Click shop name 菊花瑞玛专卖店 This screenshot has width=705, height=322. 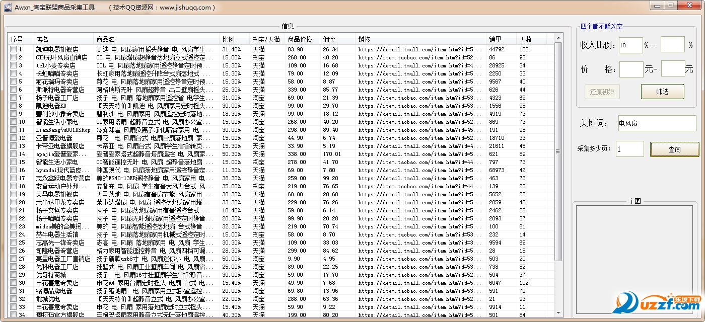point(57,82)
